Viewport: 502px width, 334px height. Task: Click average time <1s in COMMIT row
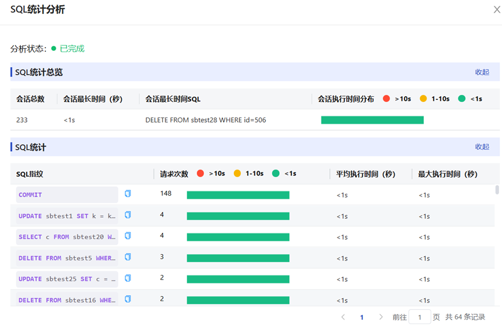tap(342, 195)
